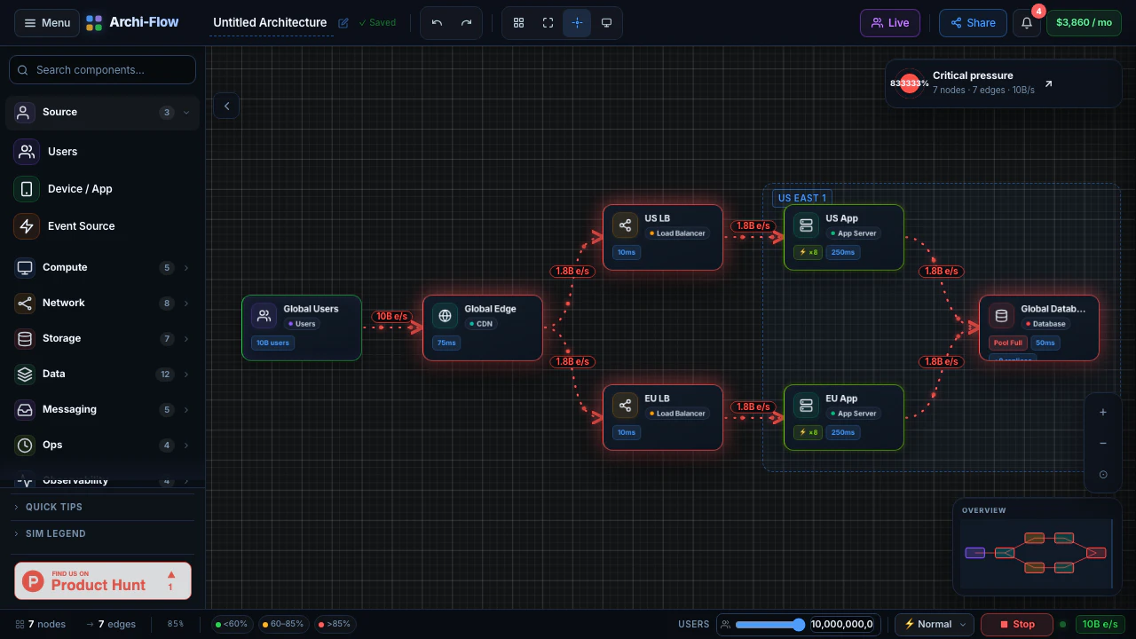Collapse the Source category

[x=102, y=113]
